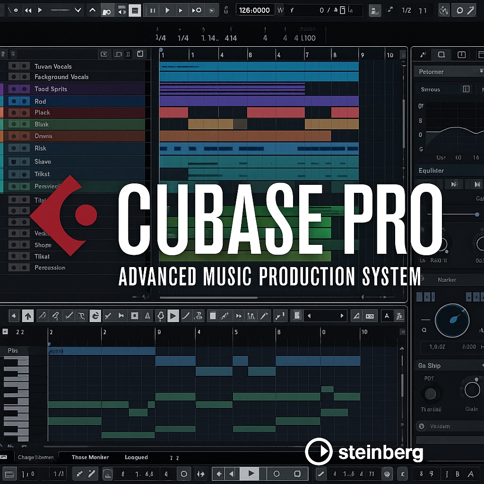Switch to the Loagued tab
Image resolution: width=484 pixels, height=484 pixels.
(x=136, y=457)
